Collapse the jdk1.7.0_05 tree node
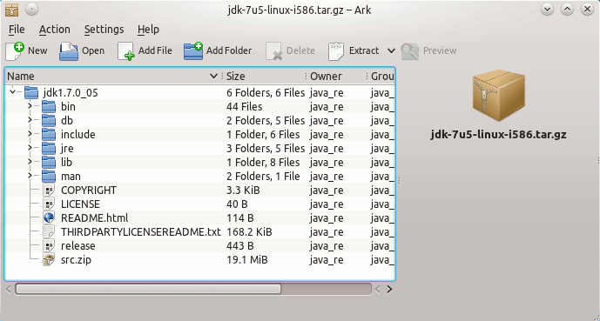This screenshot has width=600, height=321. tap(13, 92)
